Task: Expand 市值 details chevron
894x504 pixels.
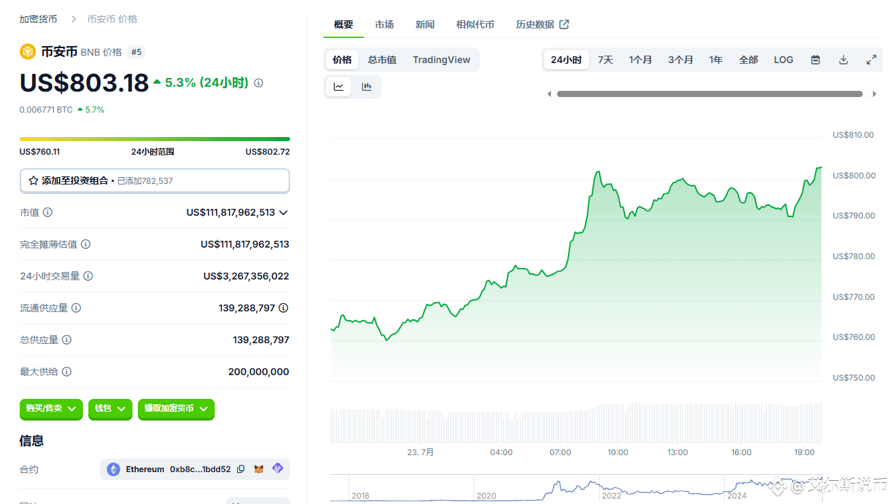Action: [x=283, y=212]
